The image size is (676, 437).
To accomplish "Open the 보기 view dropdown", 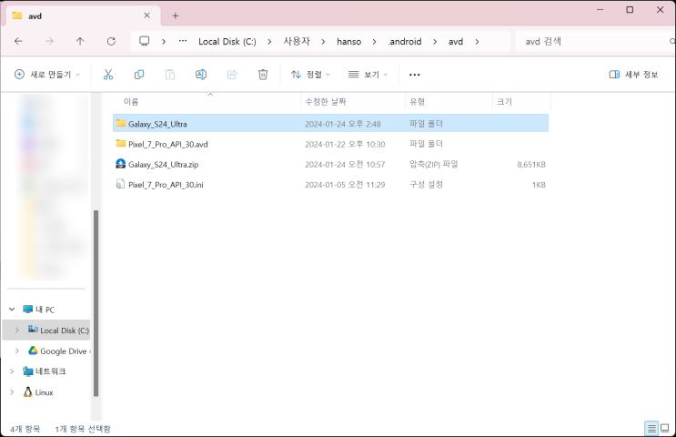I will (x=368, y=75).
